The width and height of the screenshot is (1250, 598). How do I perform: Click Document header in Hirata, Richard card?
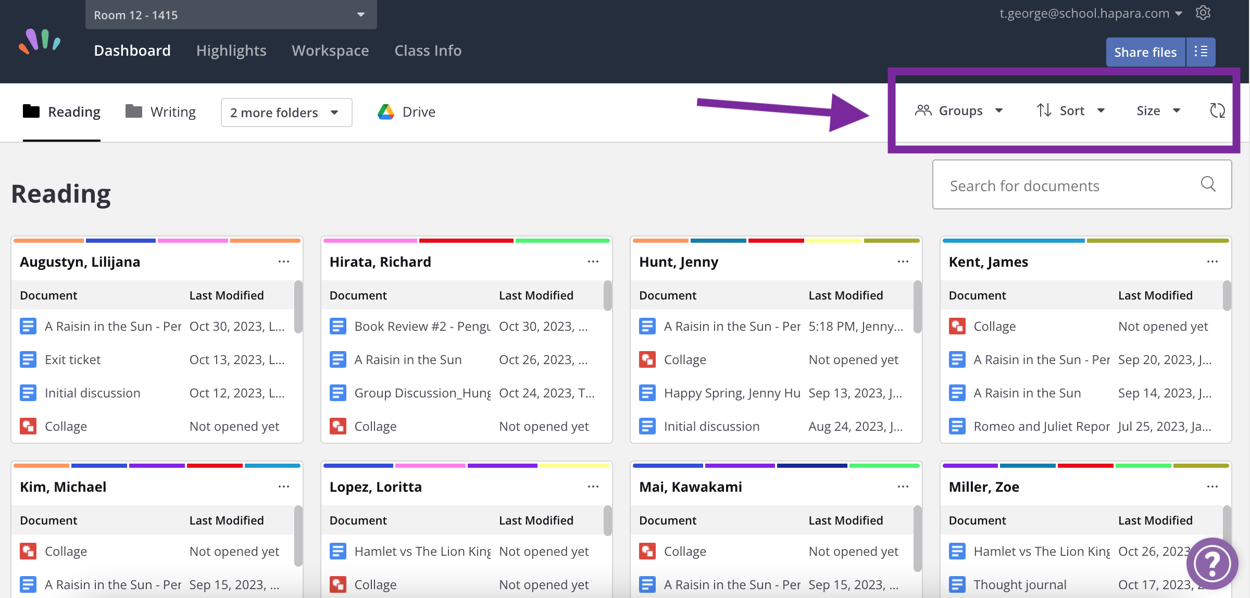tap(358, 295)
